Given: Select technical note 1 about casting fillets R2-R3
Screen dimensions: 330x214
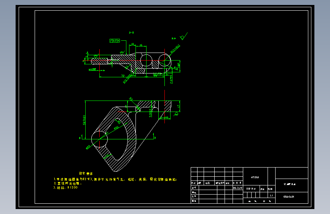Looking at the screenshot, I should [115, 179].
